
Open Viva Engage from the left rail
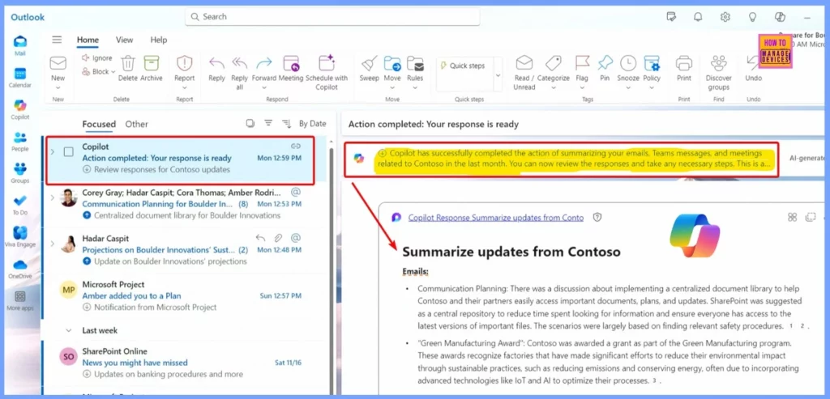pyautogui.click(x=20, y=237)
